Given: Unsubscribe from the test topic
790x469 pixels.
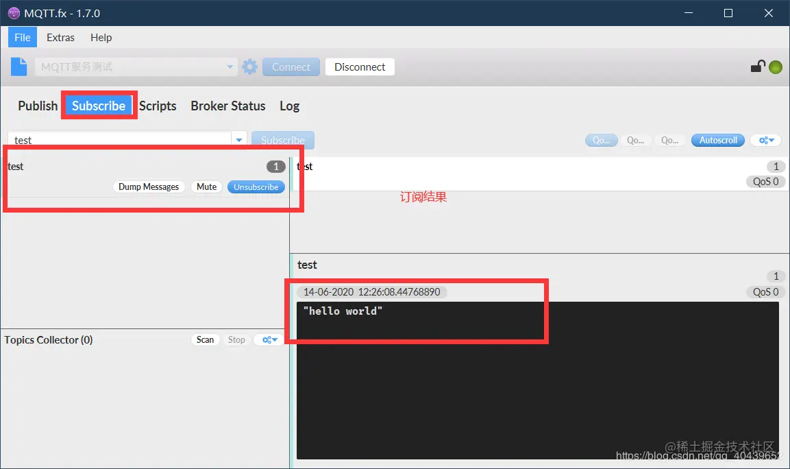Looking at the screenshot, I should [256, 187].
